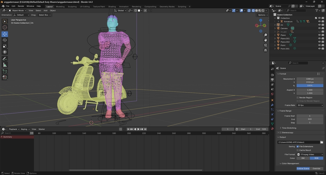The width and height of the screenshot is (326, 175).
Task: Toggle camera view in viewport
Action: coord(266,45)
